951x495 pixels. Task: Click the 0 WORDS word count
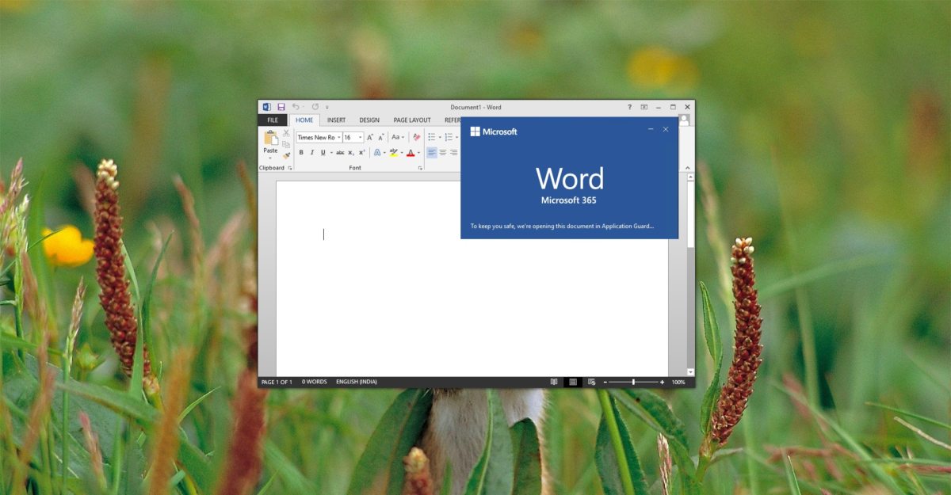point(315,382)
